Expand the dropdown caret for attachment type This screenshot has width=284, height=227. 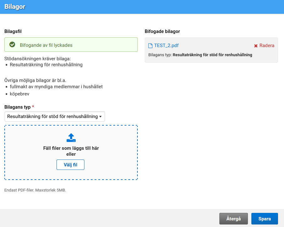click(100, 116)
